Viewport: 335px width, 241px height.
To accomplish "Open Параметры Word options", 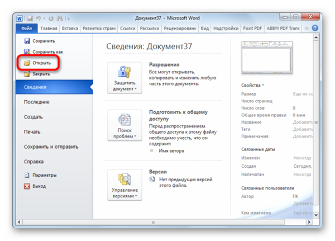I will 40,175.
